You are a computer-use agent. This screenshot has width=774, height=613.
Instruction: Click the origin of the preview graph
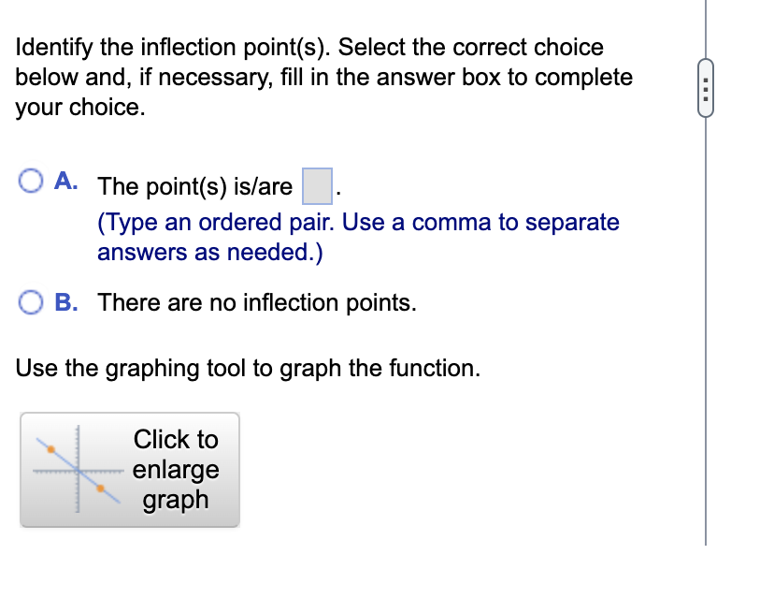78,471
